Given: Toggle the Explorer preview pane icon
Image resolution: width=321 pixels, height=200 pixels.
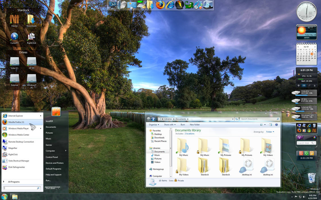Looking at the screenshot, I should click(270, 124).
